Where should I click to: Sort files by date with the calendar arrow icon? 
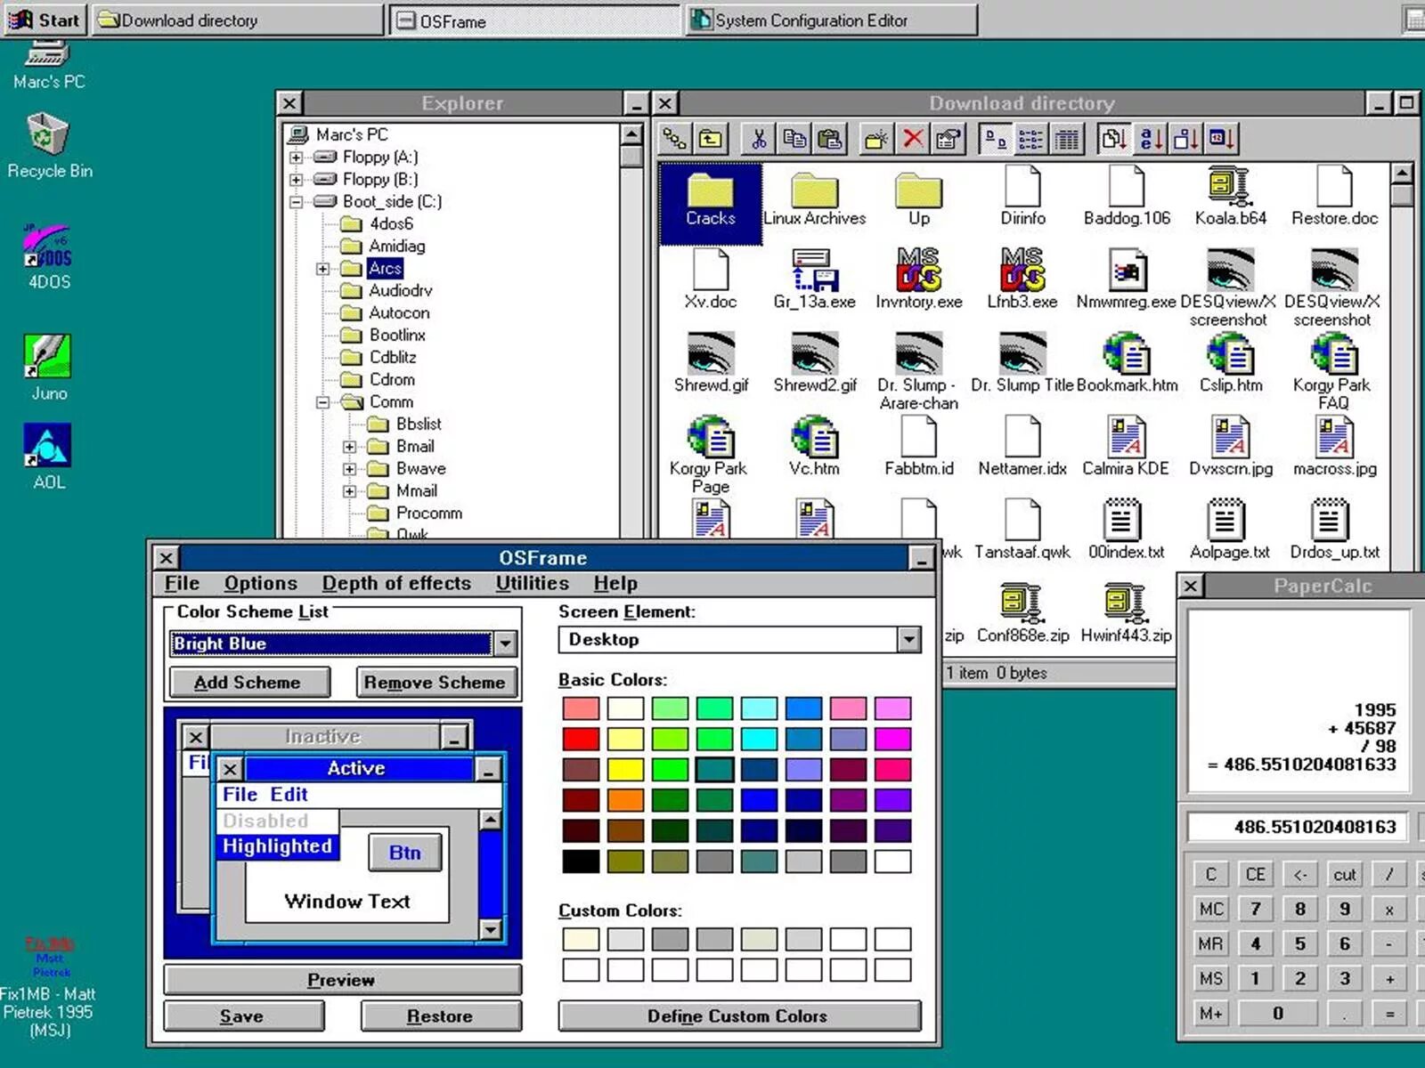coord(1220,139)
